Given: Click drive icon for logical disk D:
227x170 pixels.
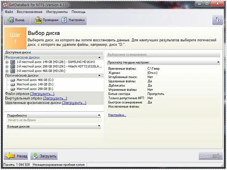Looking at the screenshot, I should [13, 85].
